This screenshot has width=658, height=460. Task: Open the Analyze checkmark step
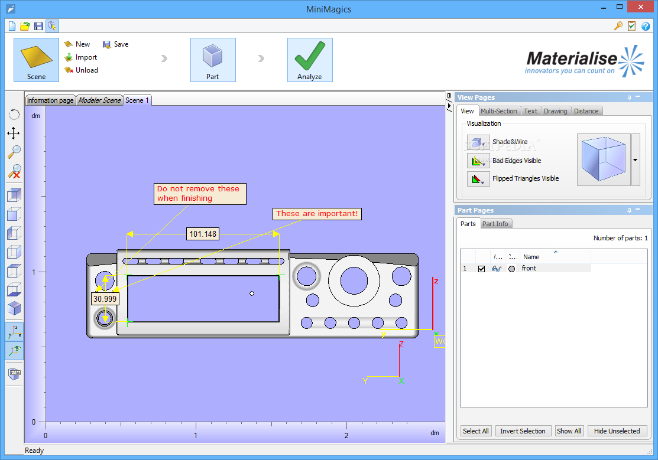point(310,60)
